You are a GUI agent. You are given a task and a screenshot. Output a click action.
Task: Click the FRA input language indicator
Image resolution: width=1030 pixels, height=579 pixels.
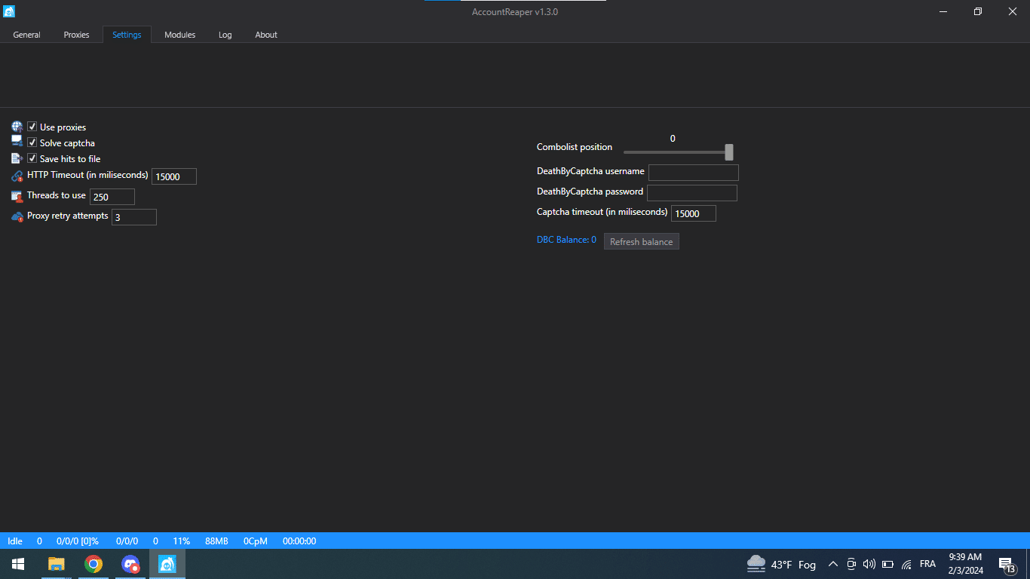927,564
